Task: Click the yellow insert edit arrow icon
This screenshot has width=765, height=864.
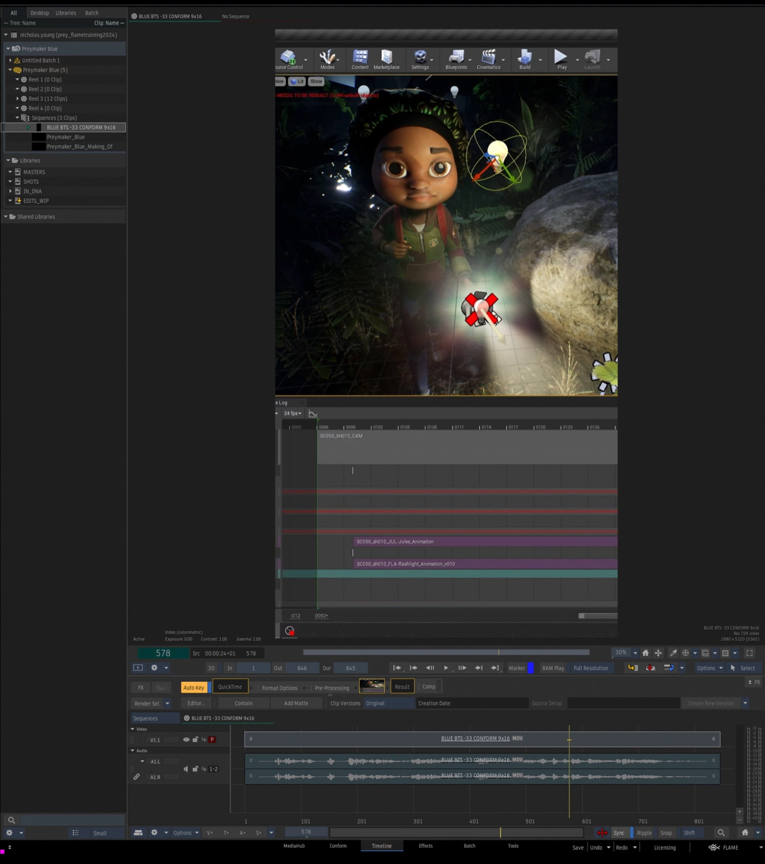Action: click(x=632, y=668)
